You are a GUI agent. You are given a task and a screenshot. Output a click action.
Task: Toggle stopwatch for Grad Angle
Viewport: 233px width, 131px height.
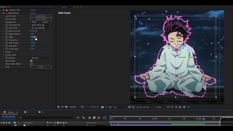pyautogui.click(x=7, y=49)
